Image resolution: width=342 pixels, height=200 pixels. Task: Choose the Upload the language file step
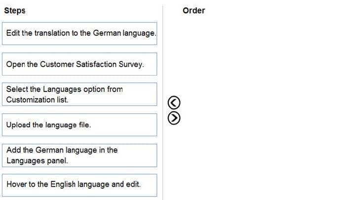[79, 125]
